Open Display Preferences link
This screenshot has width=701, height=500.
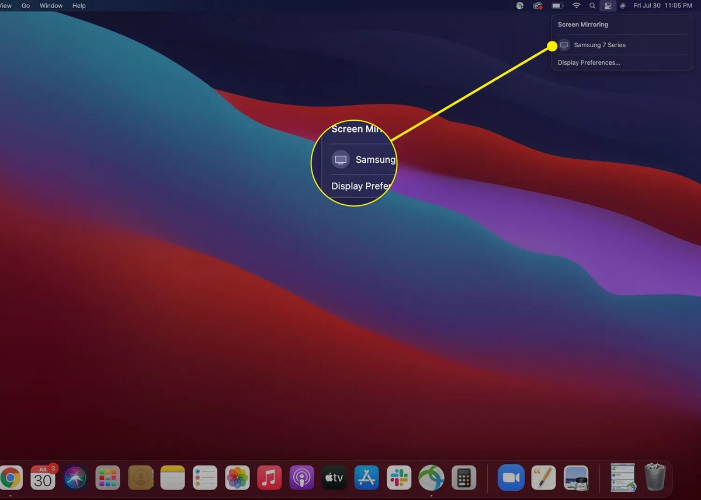589,62
